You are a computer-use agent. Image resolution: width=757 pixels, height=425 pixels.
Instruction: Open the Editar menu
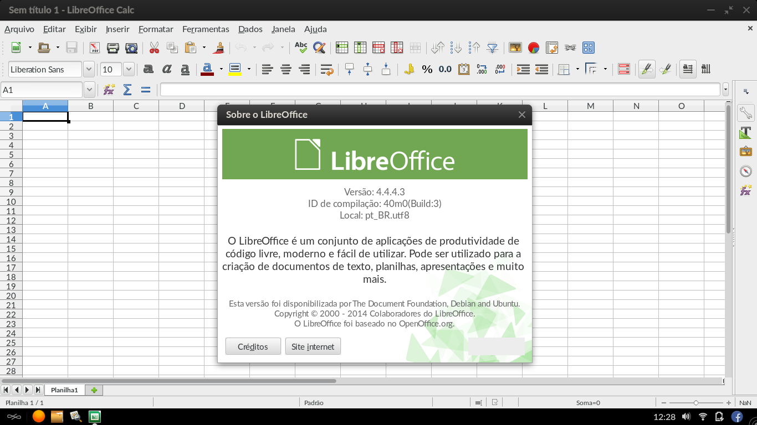click(x=54, y=29)
